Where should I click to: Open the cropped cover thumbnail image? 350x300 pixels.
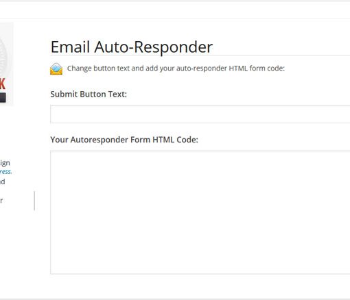(x=6, y=64)
